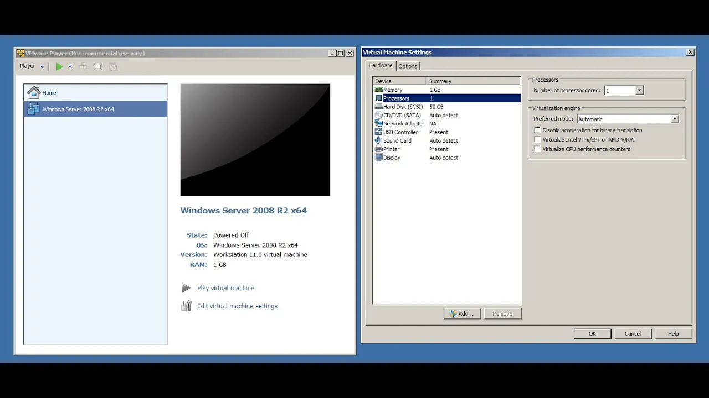This screenshot has width=709, height=398.
Task: Toggle Disable acceleration for binary translation
Action: click(x=537, y=130)
